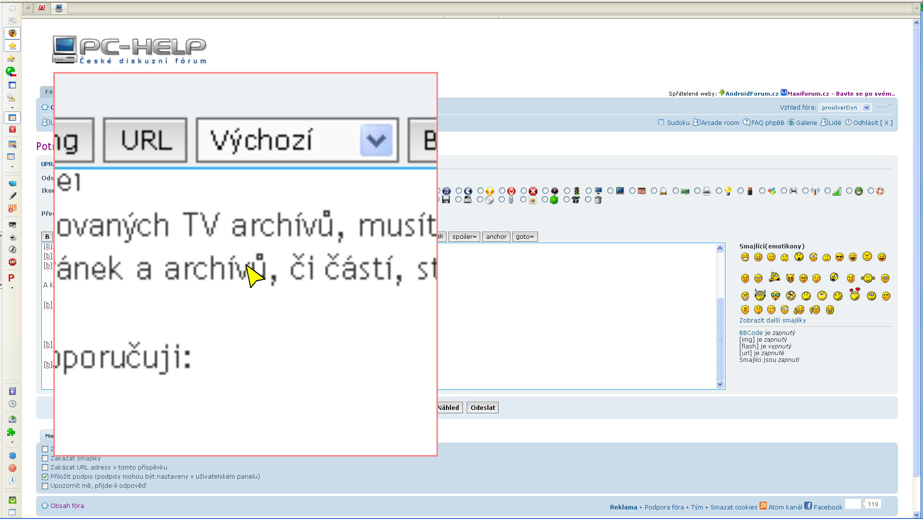Click the Java coffee cup icon in the sidebar
The image size is (923, 519).
[x=12, y=237]
